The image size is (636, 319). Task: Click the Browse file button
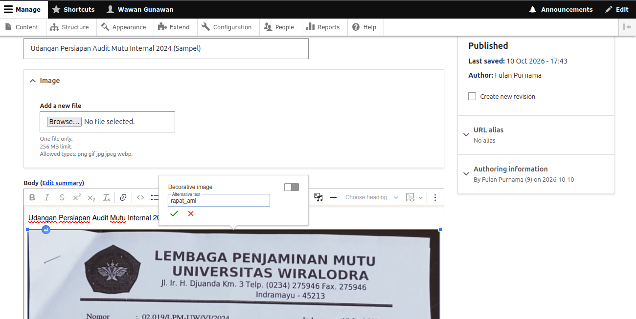click(64, 122)
